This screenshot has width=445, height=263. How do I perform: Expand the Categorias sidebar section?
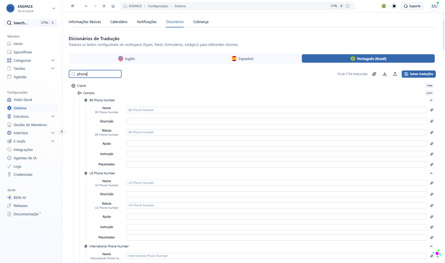pyautogui.click(x=53, y=60)
